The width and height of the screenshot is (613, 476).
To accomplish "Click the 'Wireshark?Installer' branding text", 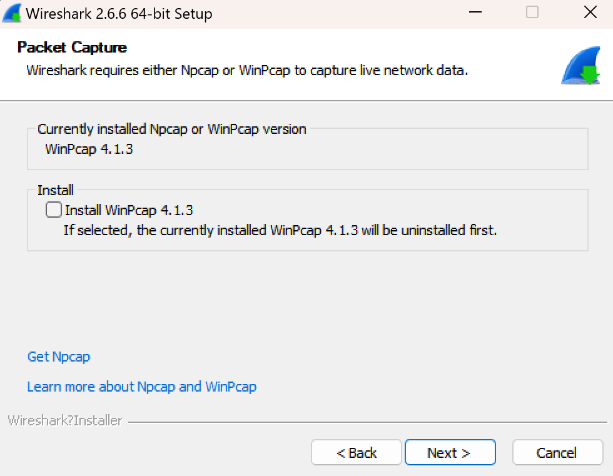I will tap(65, 421).
